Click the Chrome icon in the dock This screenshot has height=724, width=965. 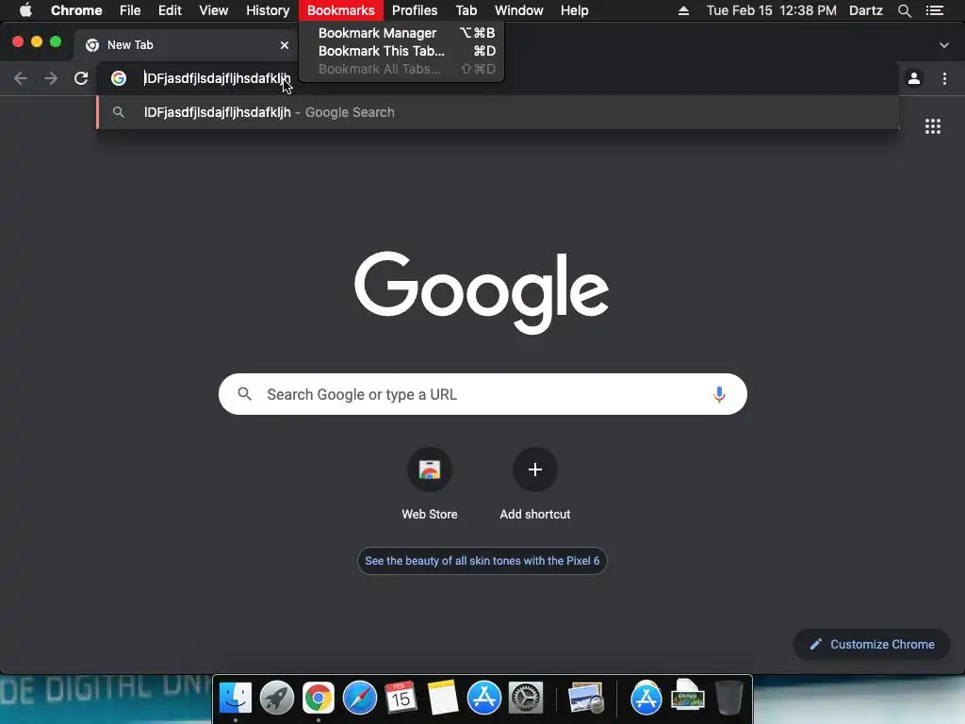click(x=319, y=698)
